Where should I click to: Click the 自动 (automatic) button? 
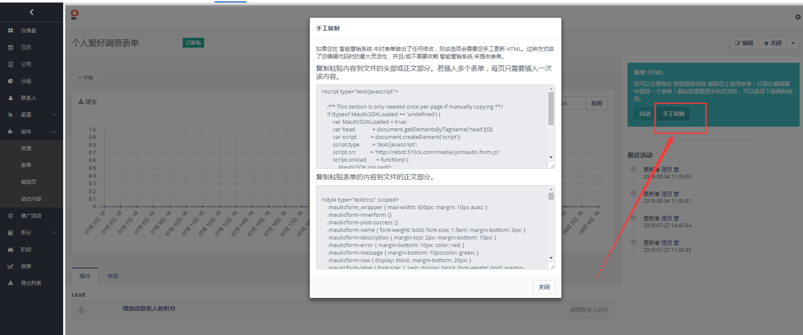[x=644, y=114]
